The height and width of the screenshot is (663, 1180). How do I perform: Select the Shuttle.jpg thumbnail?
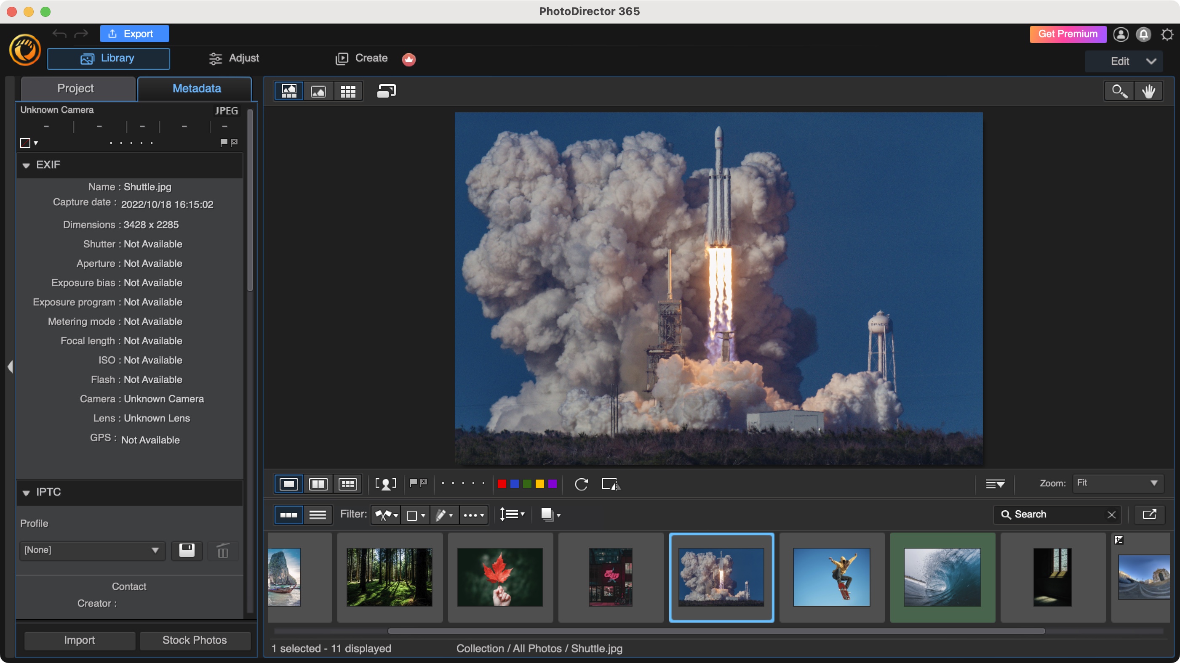721,576
